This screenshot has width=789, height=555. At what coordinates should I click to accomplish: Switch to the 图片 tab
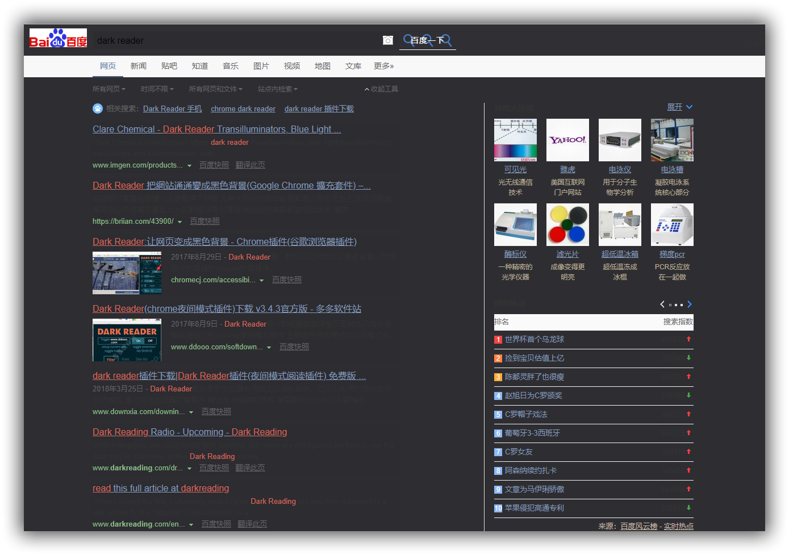pos(261,66)
